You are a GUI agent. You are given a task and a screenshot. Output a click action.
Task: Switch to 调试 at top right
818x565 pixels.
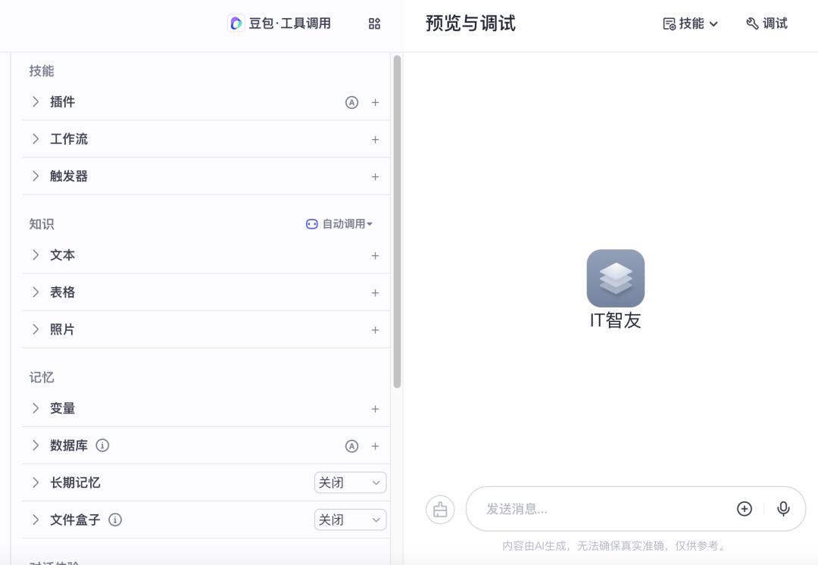pos(766,23)
